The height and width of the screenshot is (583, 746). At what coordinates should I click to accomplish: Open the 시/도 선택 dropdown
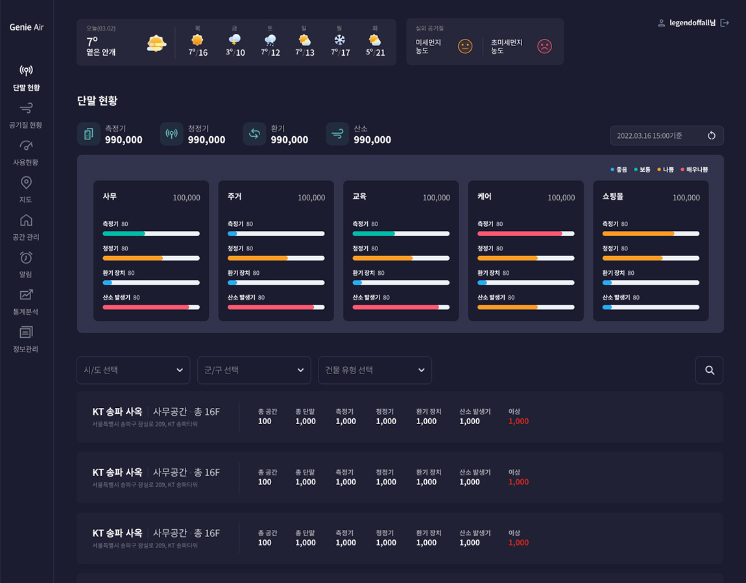pos(133,370)
